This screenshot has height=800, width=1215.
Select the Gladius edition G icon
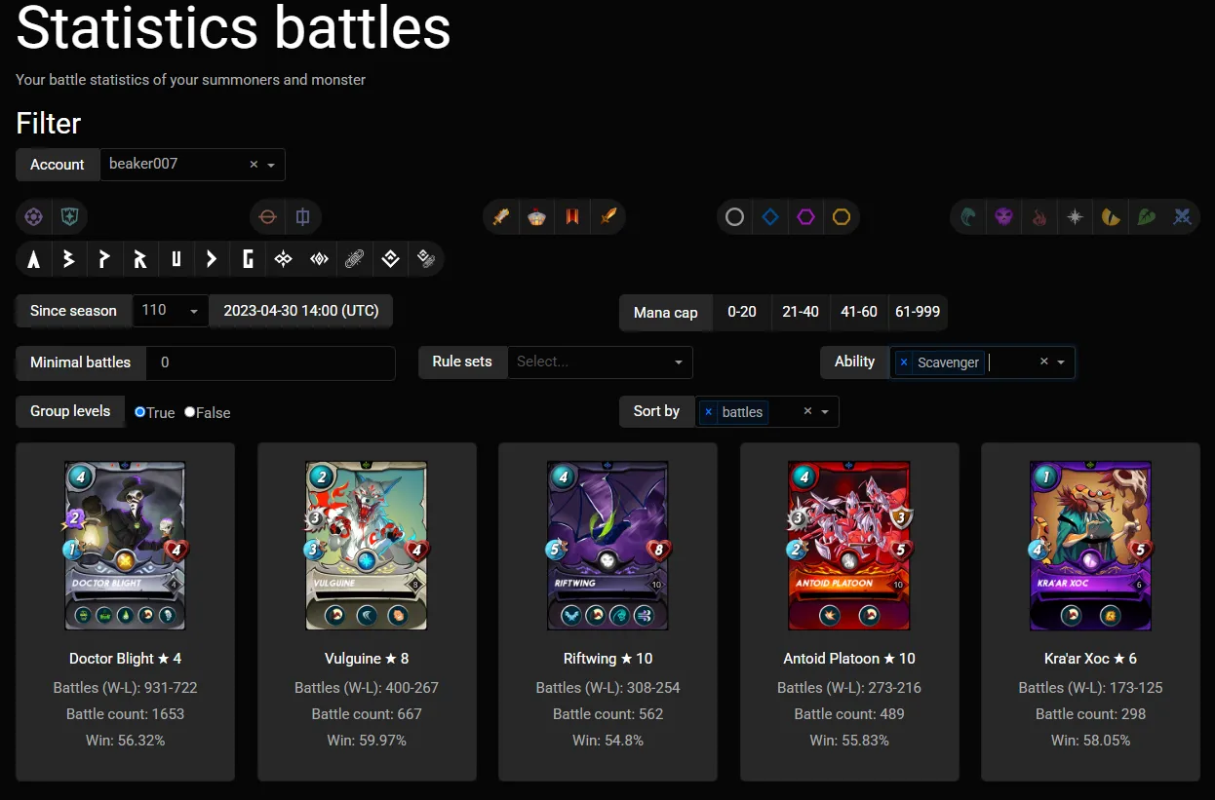point(248,259)
